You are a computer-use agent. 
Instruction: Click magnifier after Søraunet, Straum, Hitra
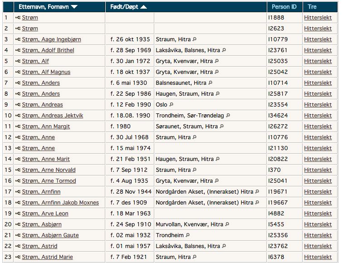coord(221,126)
